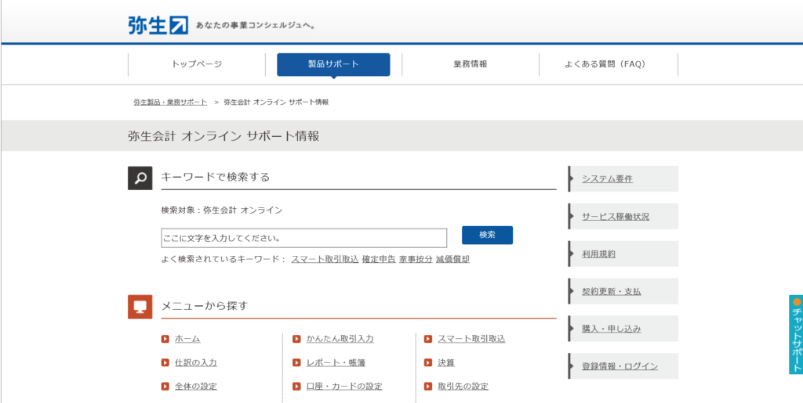Select the よくある質問（FAQ） tab
803x403 pixels.
coord(609,64)
